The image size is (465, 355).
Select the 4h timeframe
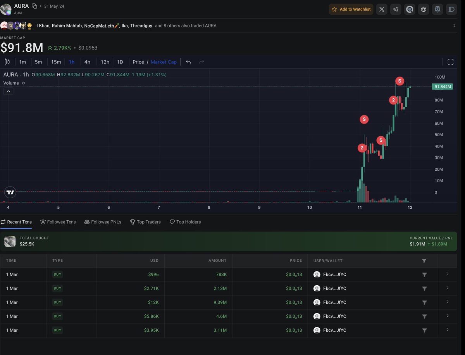click(x=87, y=62)
